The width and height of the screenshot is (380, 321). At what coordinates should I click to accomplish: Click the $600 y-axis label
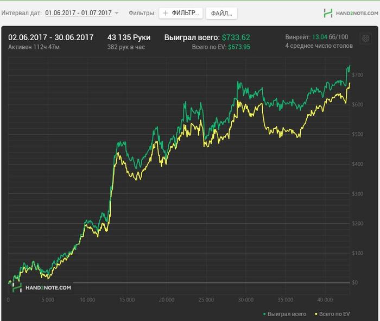point(358,104)
